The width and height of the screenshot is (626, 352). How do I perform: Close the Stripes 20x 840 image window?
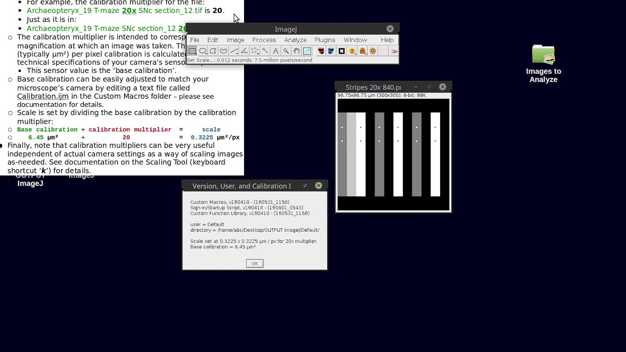click(443, 87)
